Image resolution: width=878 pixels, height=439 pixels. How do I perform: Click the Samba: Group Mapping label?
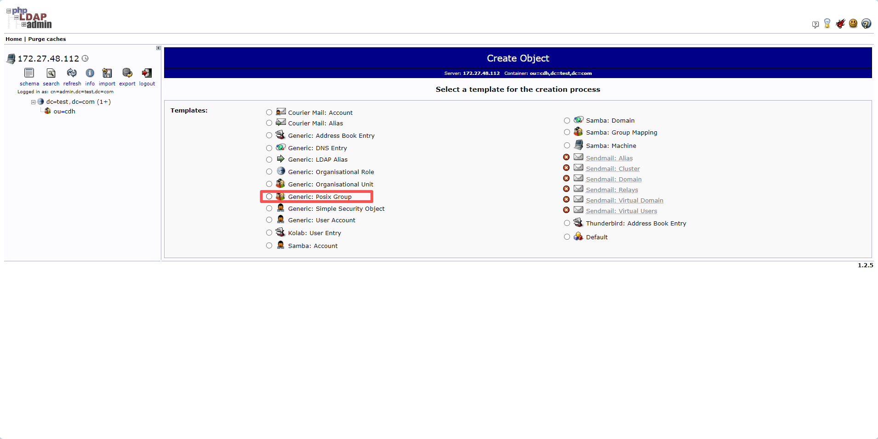click(621, 133)
